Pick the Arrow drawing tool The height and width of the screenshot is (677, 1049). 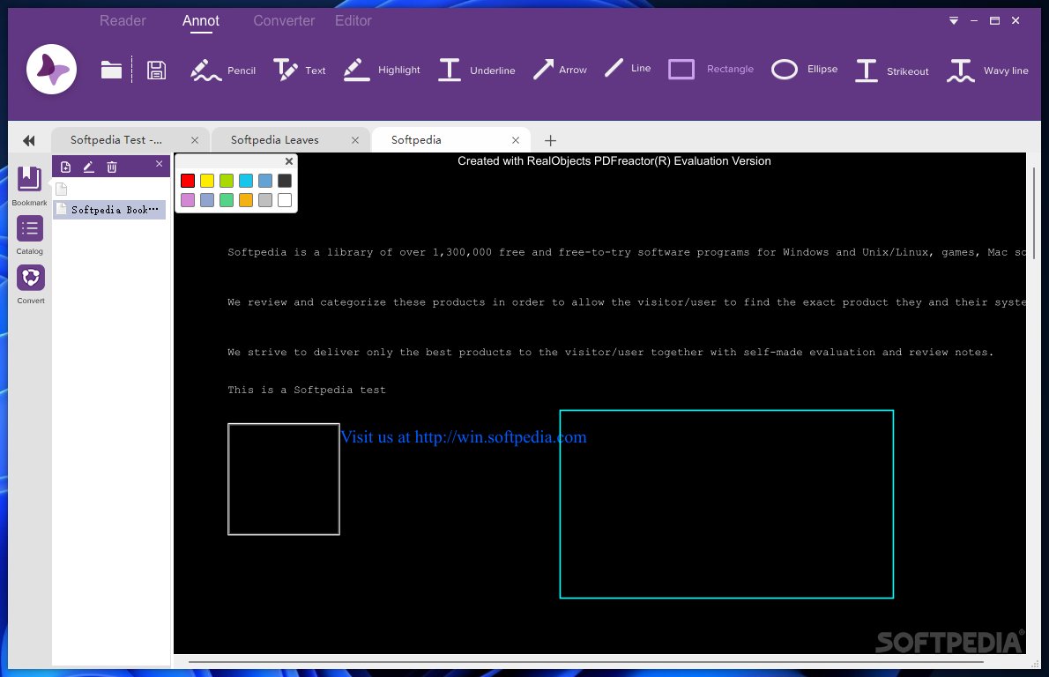point(560,70)
